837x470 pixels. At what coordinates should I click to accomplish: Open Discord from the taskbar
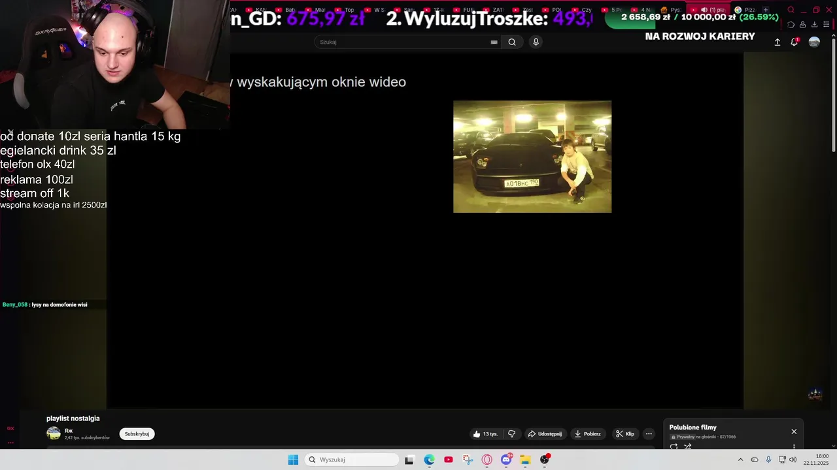coord(506,460)
